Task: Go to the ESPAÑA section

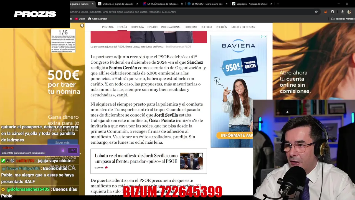Action: [122, 27]
